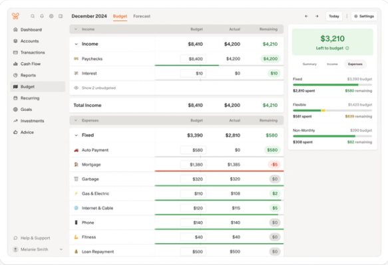Select the Income view in side panel

tap(332, 64)
